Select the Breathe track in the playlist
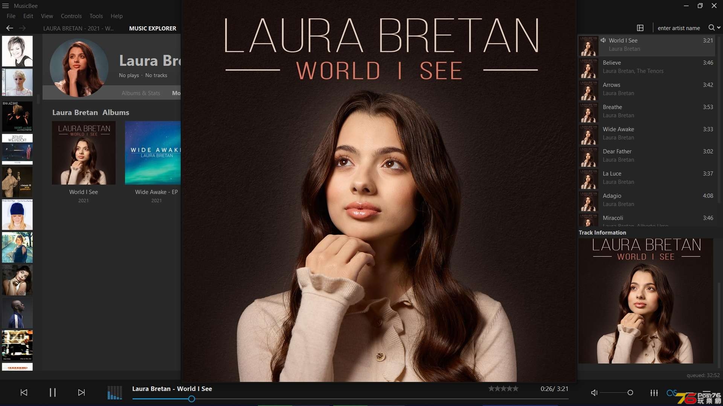Viewport: 723px width, 406px height. point(647,111)
